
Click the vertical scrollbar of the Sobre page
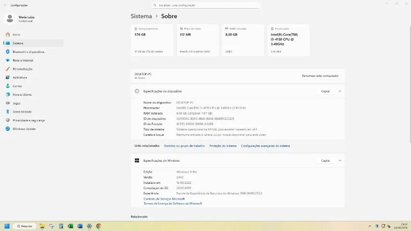coord(410,84)
